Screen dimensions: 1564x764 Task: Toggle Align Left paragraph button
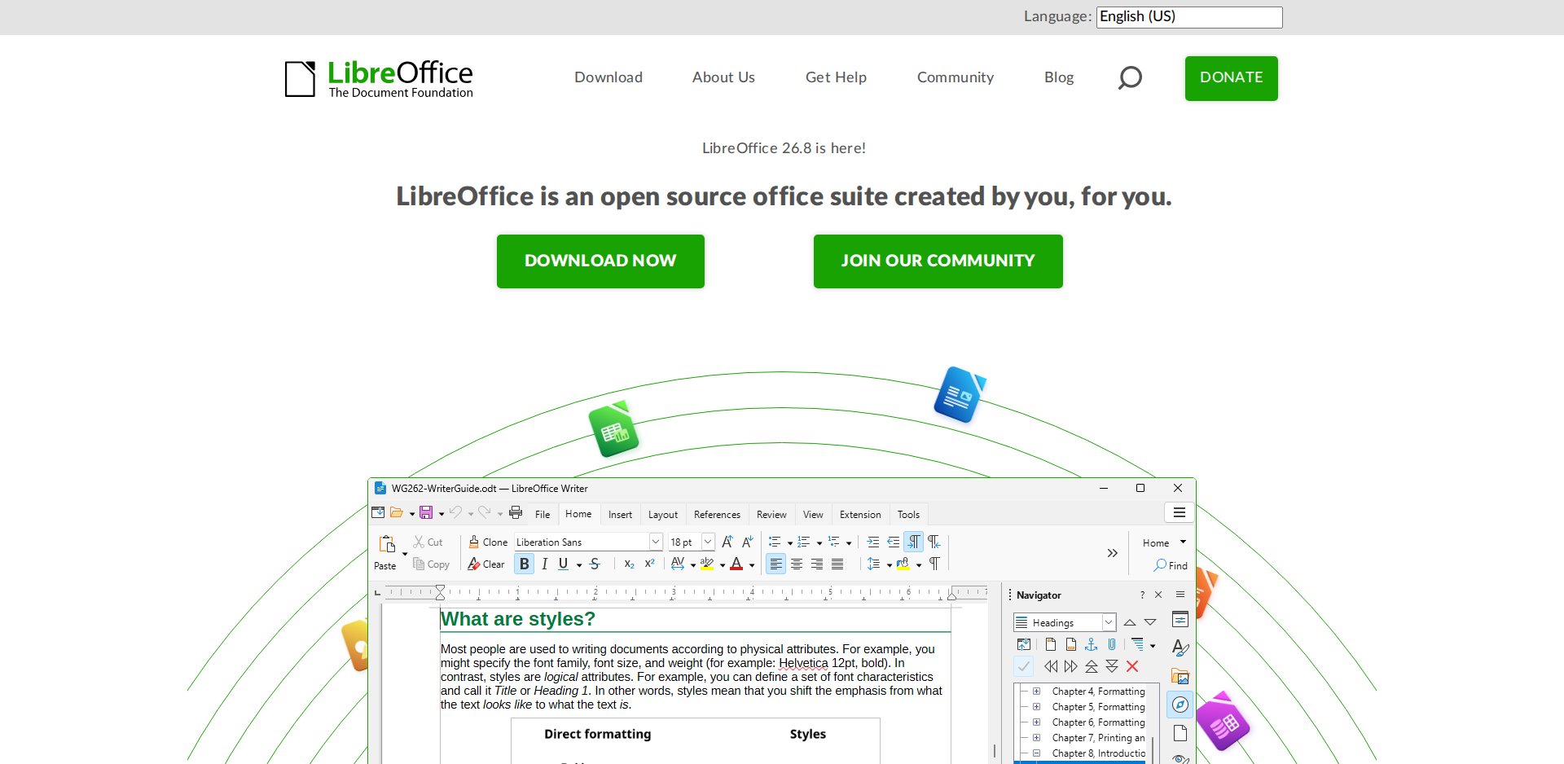coord(776,564)
